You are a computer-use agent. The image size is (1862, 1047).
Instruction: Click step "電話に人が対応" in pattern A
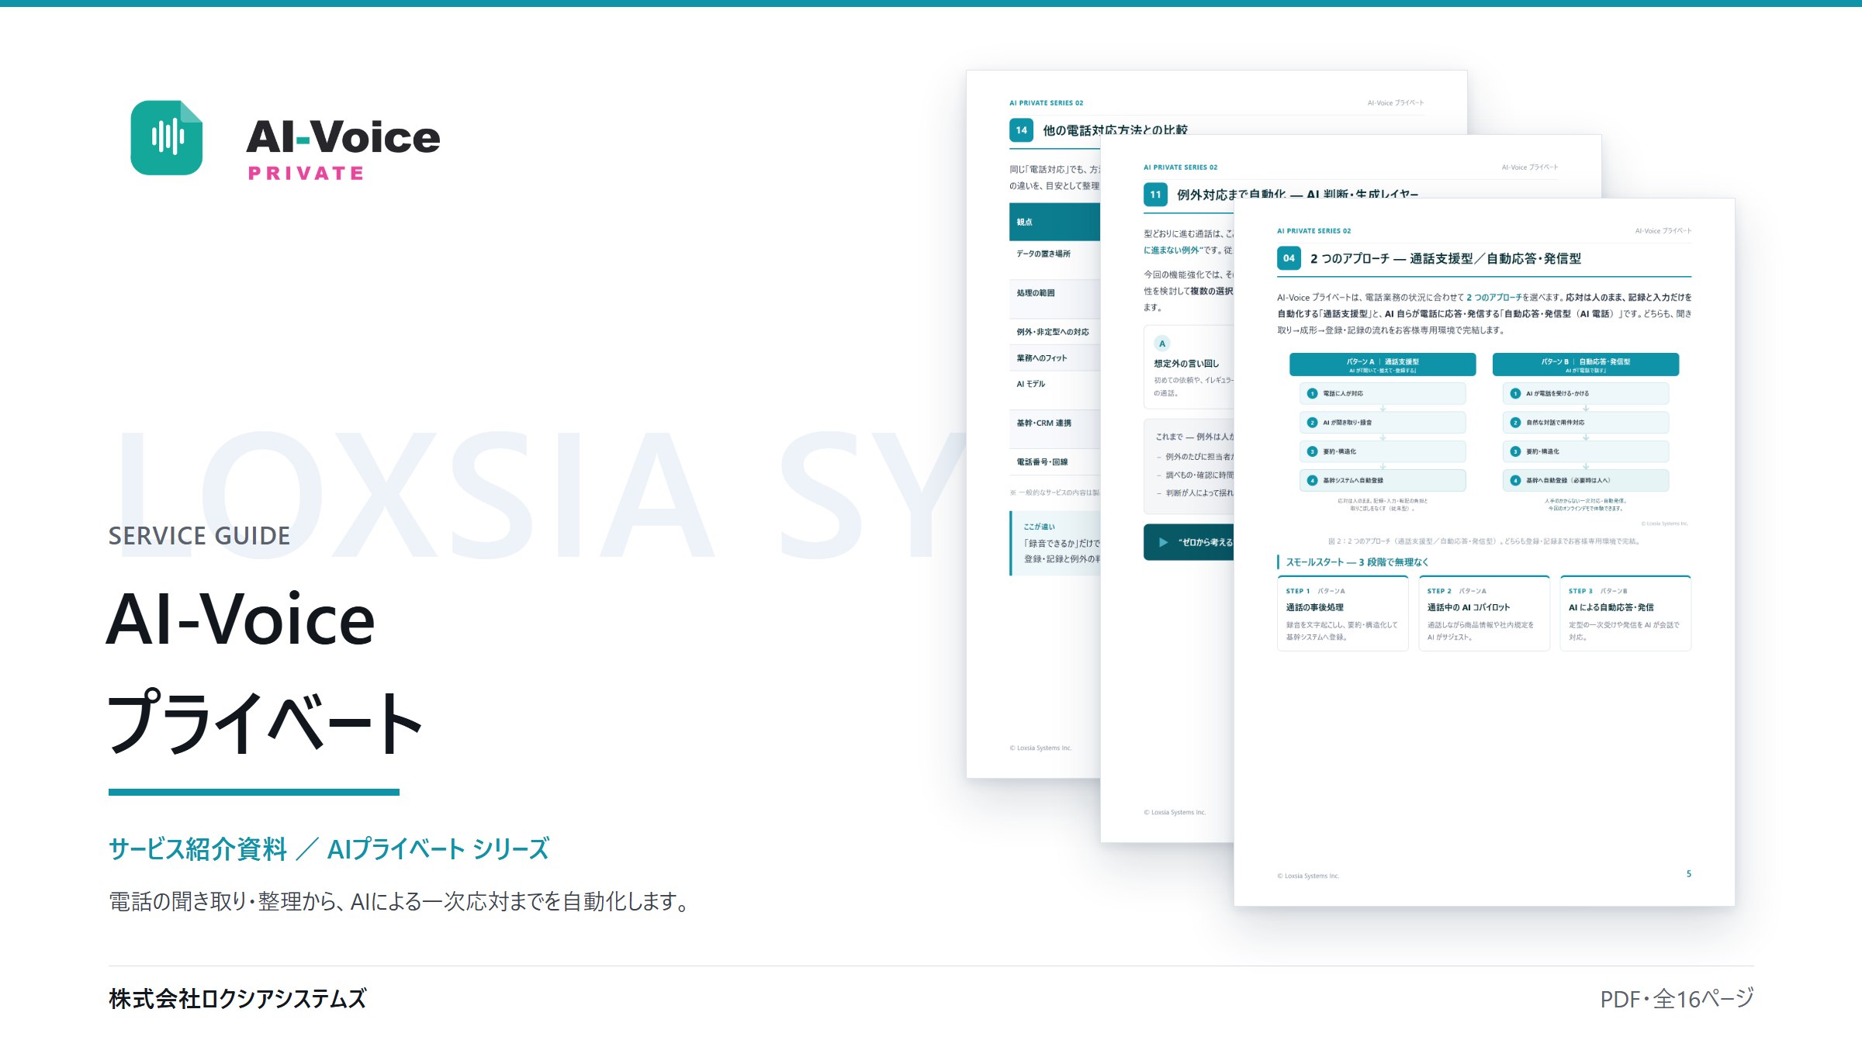pyautogui.click(x=1383, y=393)
